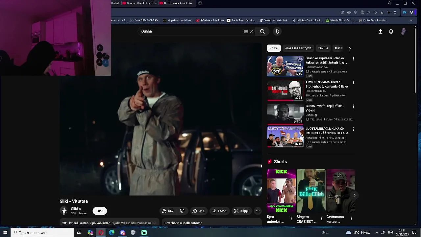Subscribe with the Tilaa button
Viewport: 421px width, 237px height.
tap(100, 211)
